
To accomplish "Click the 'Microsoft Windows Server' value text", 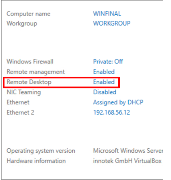I will click(x=128, y=151).
